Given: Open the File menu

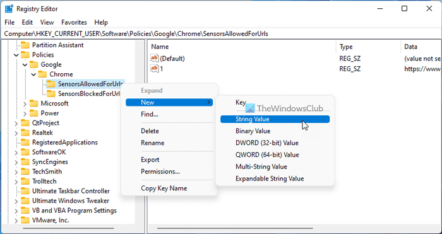Looking at the screenshot, I should pos(9,22).
